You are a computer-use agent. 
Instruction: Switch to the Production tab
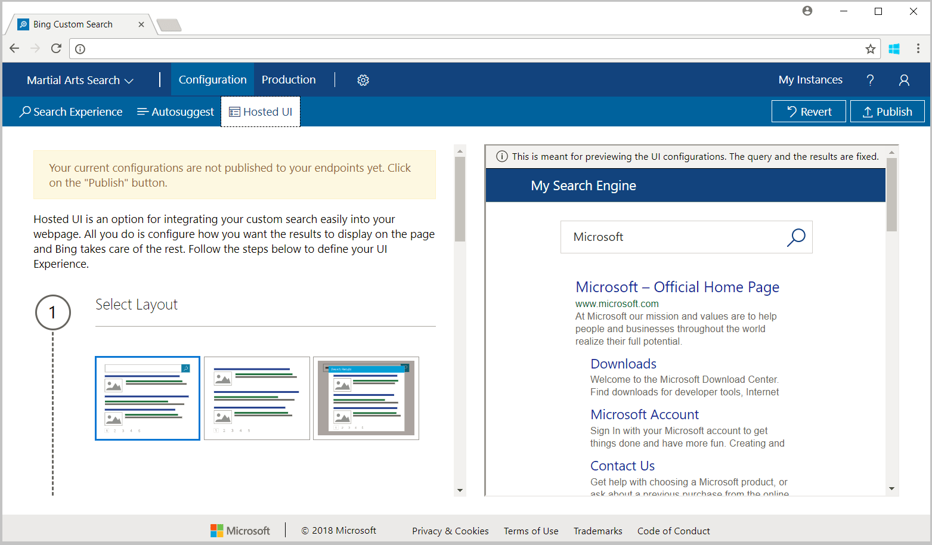289,79
